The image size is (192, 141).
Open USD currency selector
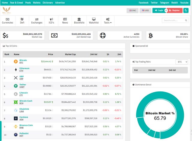pyautogui.click(x=145, y=10)
